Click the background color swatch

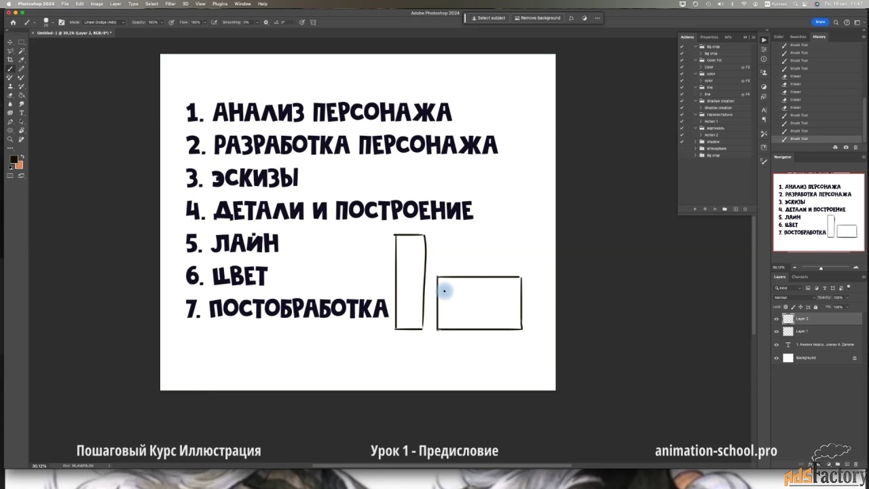[20, 166]
